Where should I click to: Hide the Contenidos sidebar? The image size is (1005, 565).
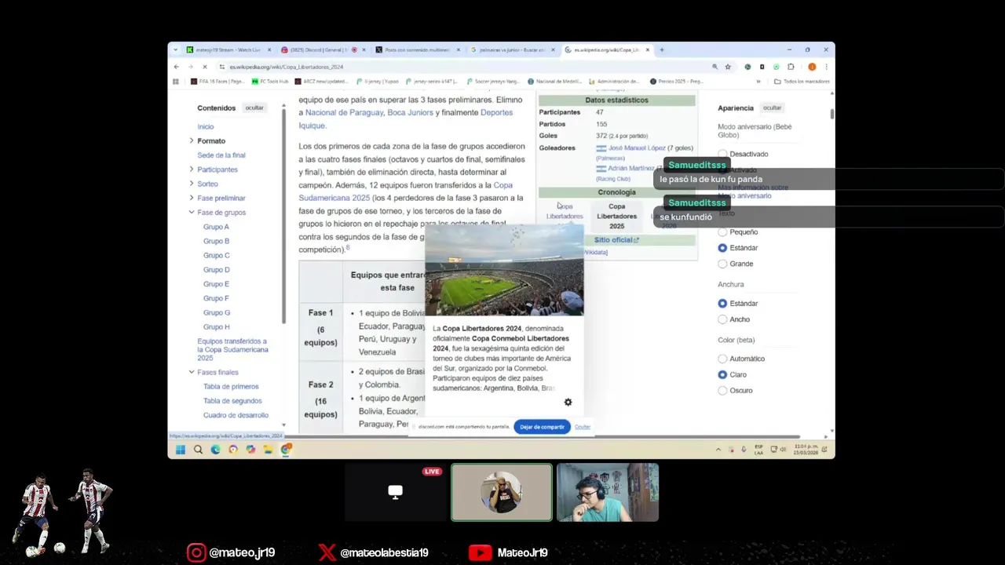254,108
